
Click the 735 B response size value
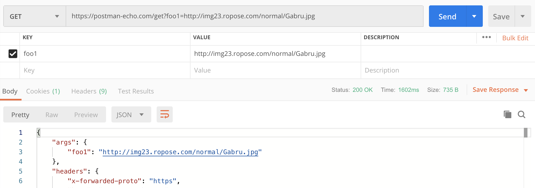click(451, 90)
